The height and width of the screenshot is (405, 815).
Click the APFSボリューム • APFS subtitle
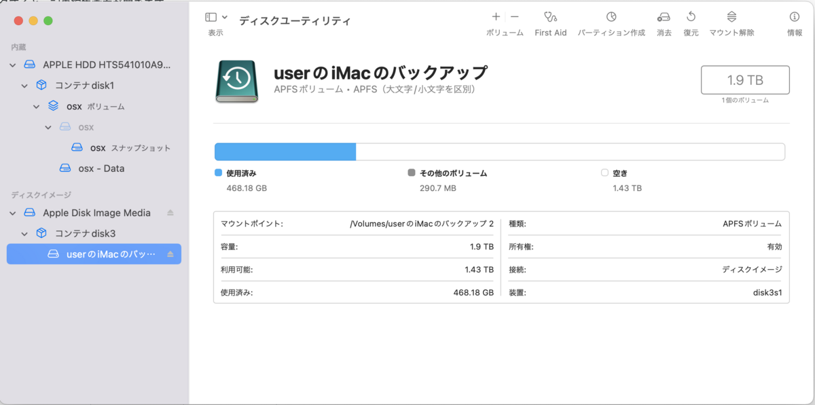(374, 90)
